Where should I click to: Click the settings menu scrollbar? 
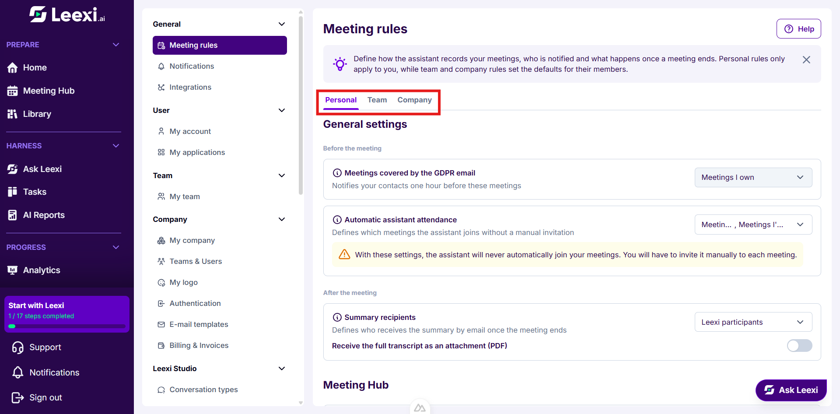point(301,105)
